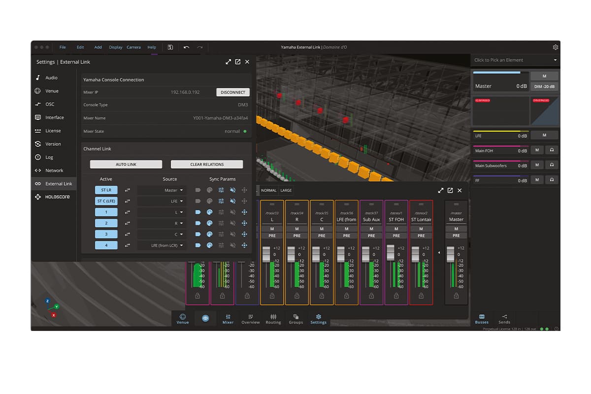
Task: Lock the Master channel strip in mixer
Action: click(456, 296)
